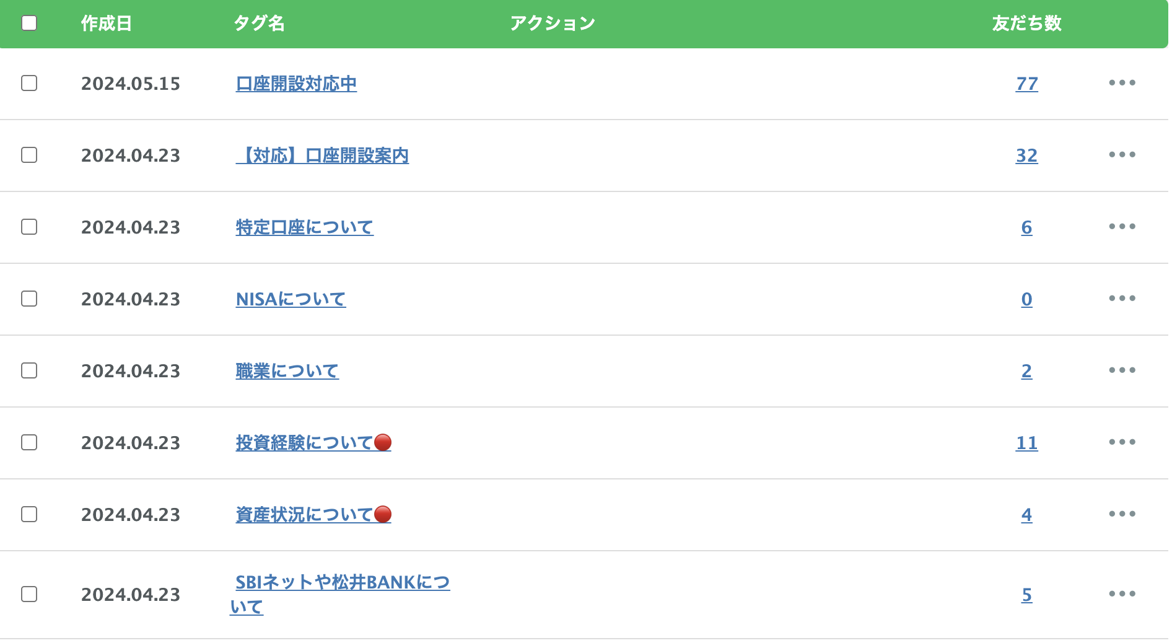The height and width of the screenshot is (643, 1172).
Task: Select the checkbox for NISAについて row
Action: pos(28,299)
